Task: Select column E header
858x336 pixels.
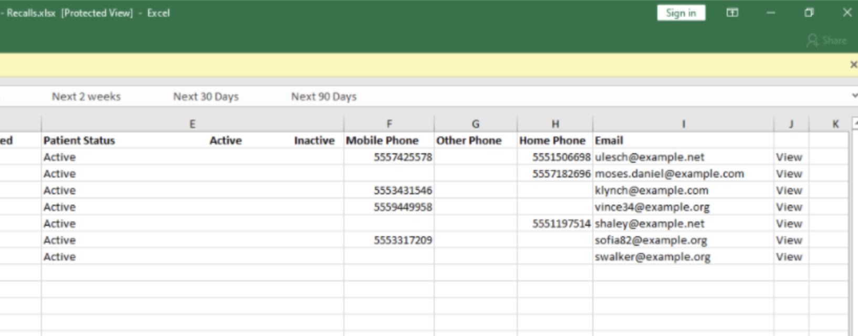Action: 192,124
